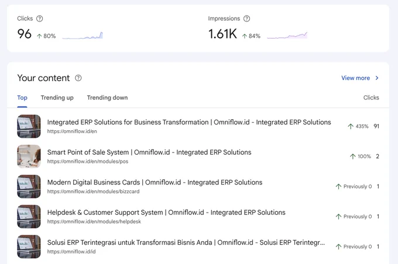398x264 pixels.
Task: Click the omniflow.id/en/modules/helpdesk URL
Action: click(94, 222)
